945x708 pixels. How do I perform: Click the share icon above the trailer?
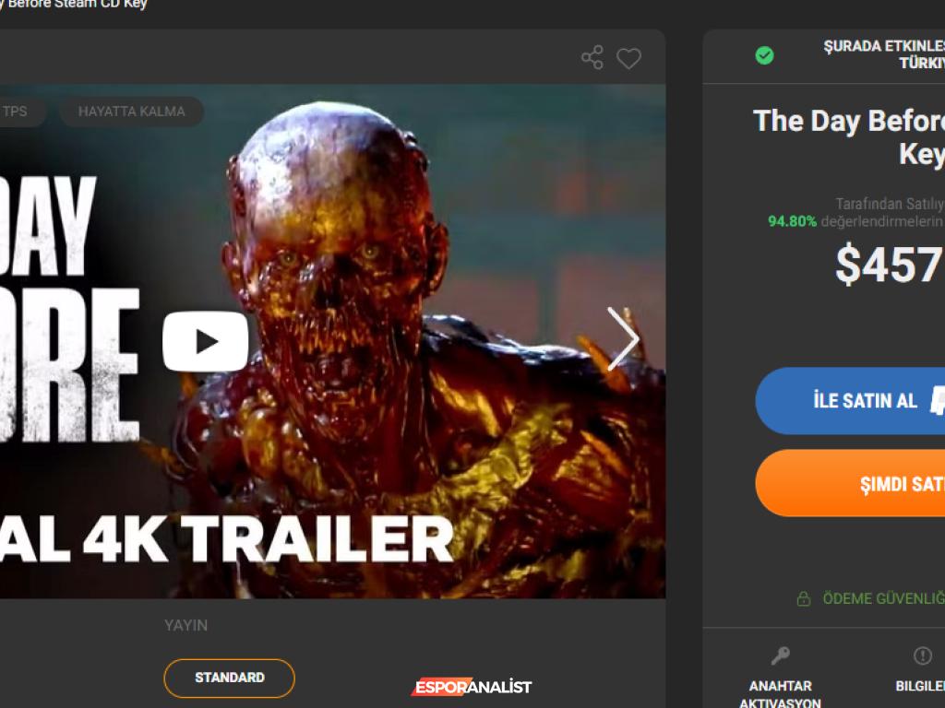pyautogui.click(x=592, y=58)
